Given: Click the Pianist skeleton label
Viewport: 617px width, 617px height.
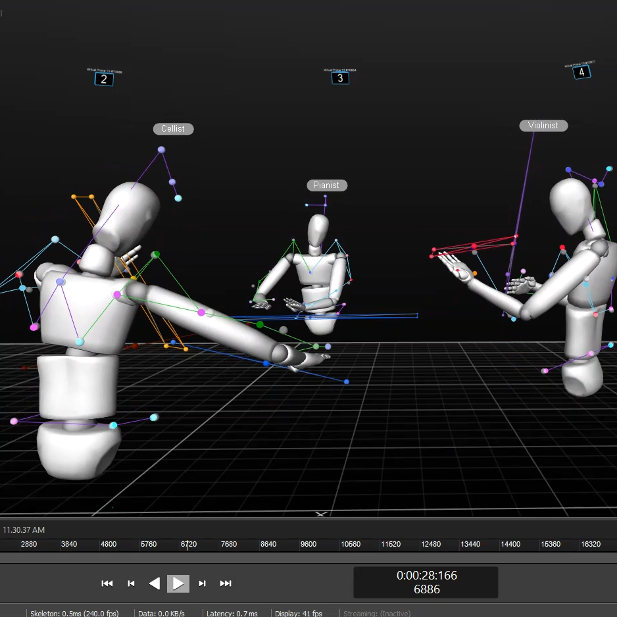Looking at the screenshot, I should [x=326, y=185].
